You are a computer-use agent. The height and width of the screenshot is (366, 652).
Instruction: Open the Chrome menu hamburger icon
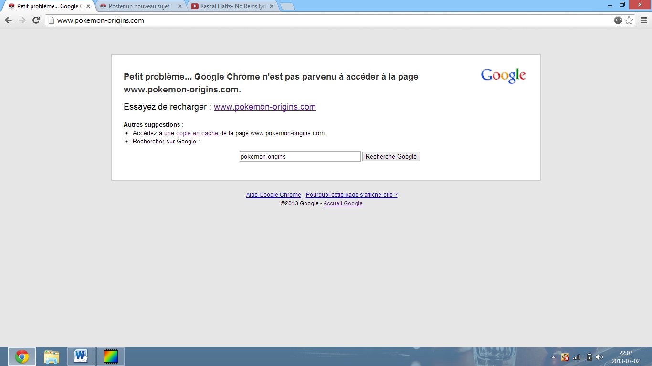pyautogui.click(x=644, y=20)
